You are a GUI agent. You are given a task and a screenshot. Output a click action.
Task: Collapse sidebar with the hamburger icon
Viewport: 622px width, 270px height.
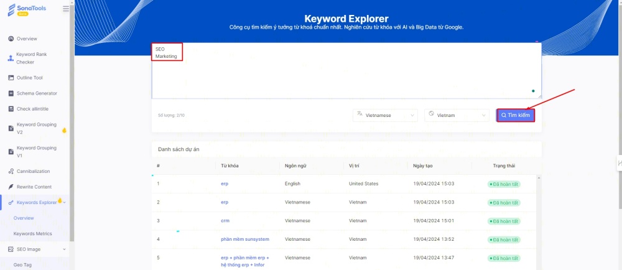pos(66,9)
